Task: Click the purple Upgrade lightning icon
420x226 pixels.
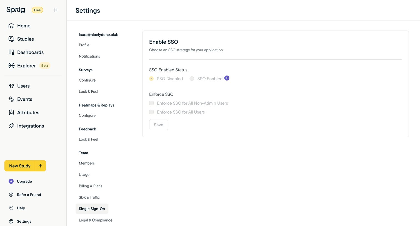Action: pos(11,181)
